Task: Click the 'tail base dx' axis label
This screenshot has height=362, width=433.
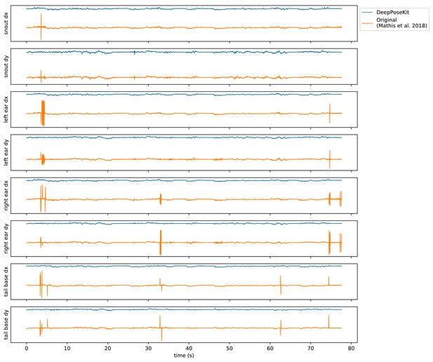Action: (x=6, y=281)
